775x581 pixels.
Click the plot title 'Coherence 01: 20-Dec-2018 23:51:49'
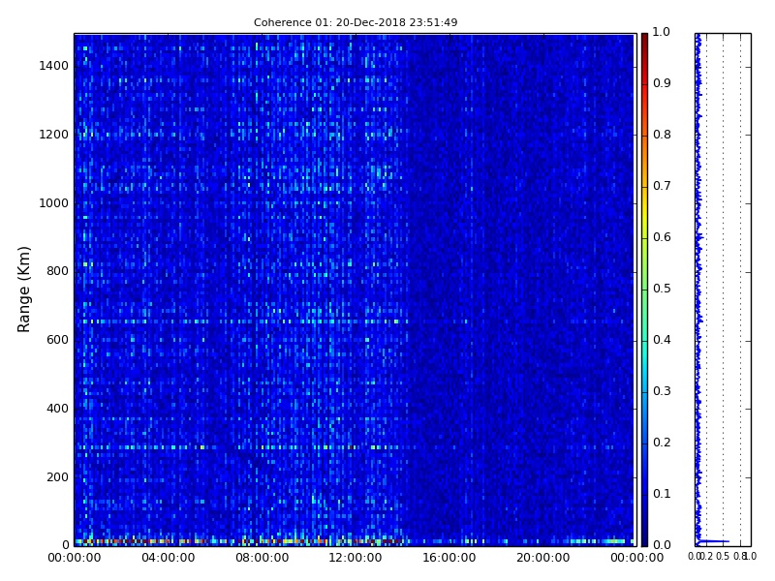click(x=356, y=22)
